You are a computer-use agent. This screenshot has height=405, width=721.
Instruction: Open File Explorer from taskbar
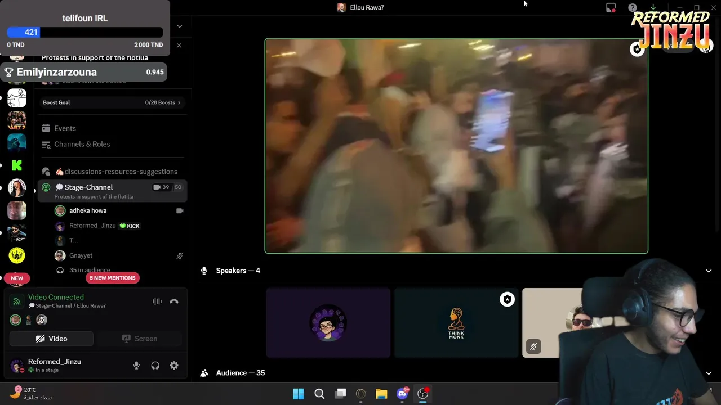coord(381,394)
